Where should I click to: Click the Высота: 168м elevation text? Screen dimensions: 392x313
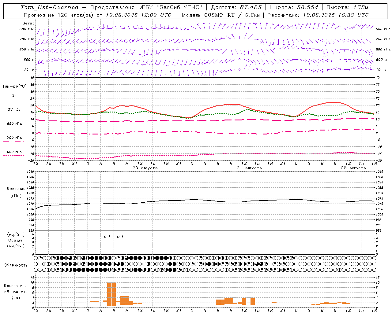pyautogui.click(x=347, y=7)
